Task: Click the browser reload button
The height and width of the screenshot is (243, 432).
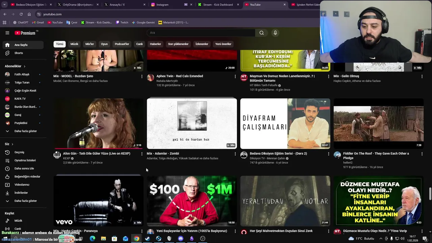Action: (21, 14)
